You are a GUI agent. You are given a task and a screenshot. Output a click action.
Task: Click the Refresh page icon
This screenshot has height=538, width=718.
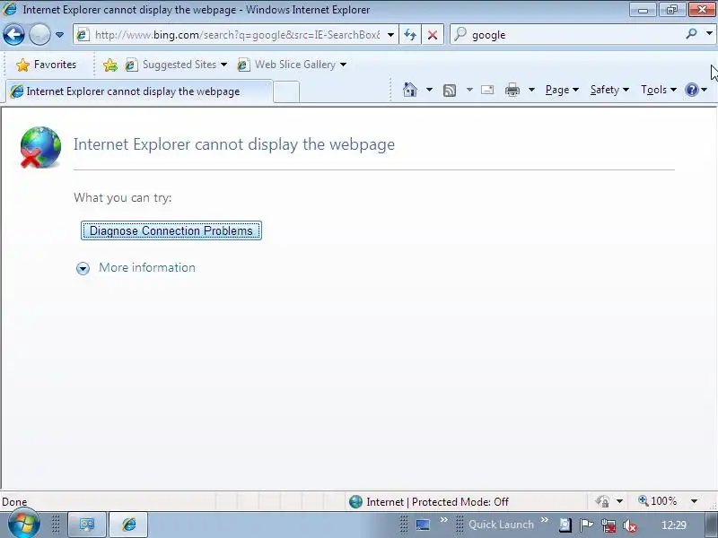coord(410,35)
